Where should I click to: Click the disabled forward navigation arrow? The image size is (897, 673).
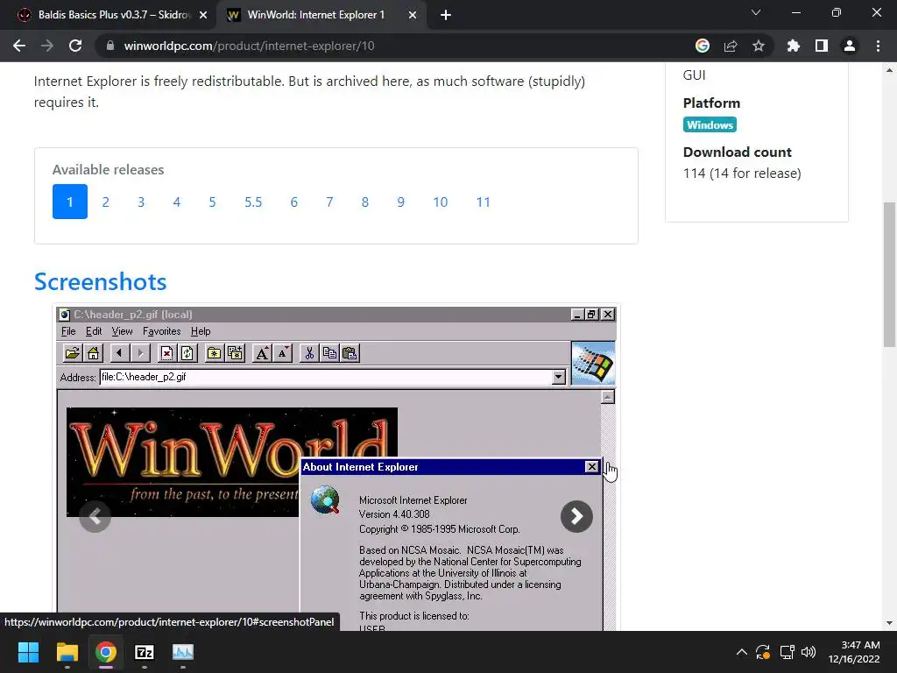[x=47, y=46]
